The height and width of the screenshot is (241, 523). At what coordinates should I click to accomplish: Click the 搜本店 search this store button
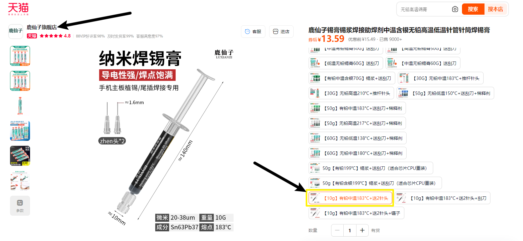pos(495,9)
